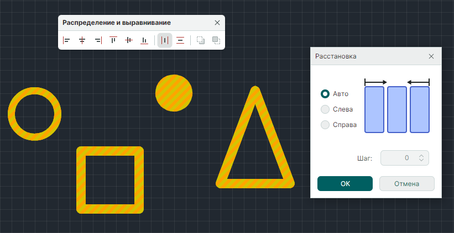Align objects to bottom edge
The width and height of the screenshot is (454, 233).
pos(144,40)
